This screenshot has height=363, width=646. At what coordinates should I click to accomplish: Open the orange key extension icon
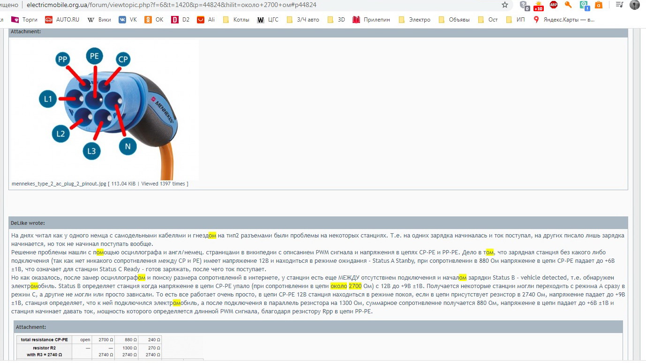click(x=568, y=5)
